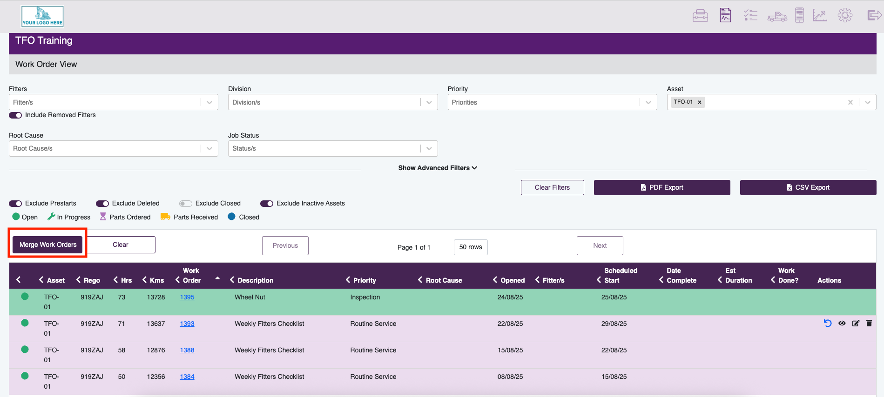
Task: Toggle Exclude Closed switch
Action: 185,204
